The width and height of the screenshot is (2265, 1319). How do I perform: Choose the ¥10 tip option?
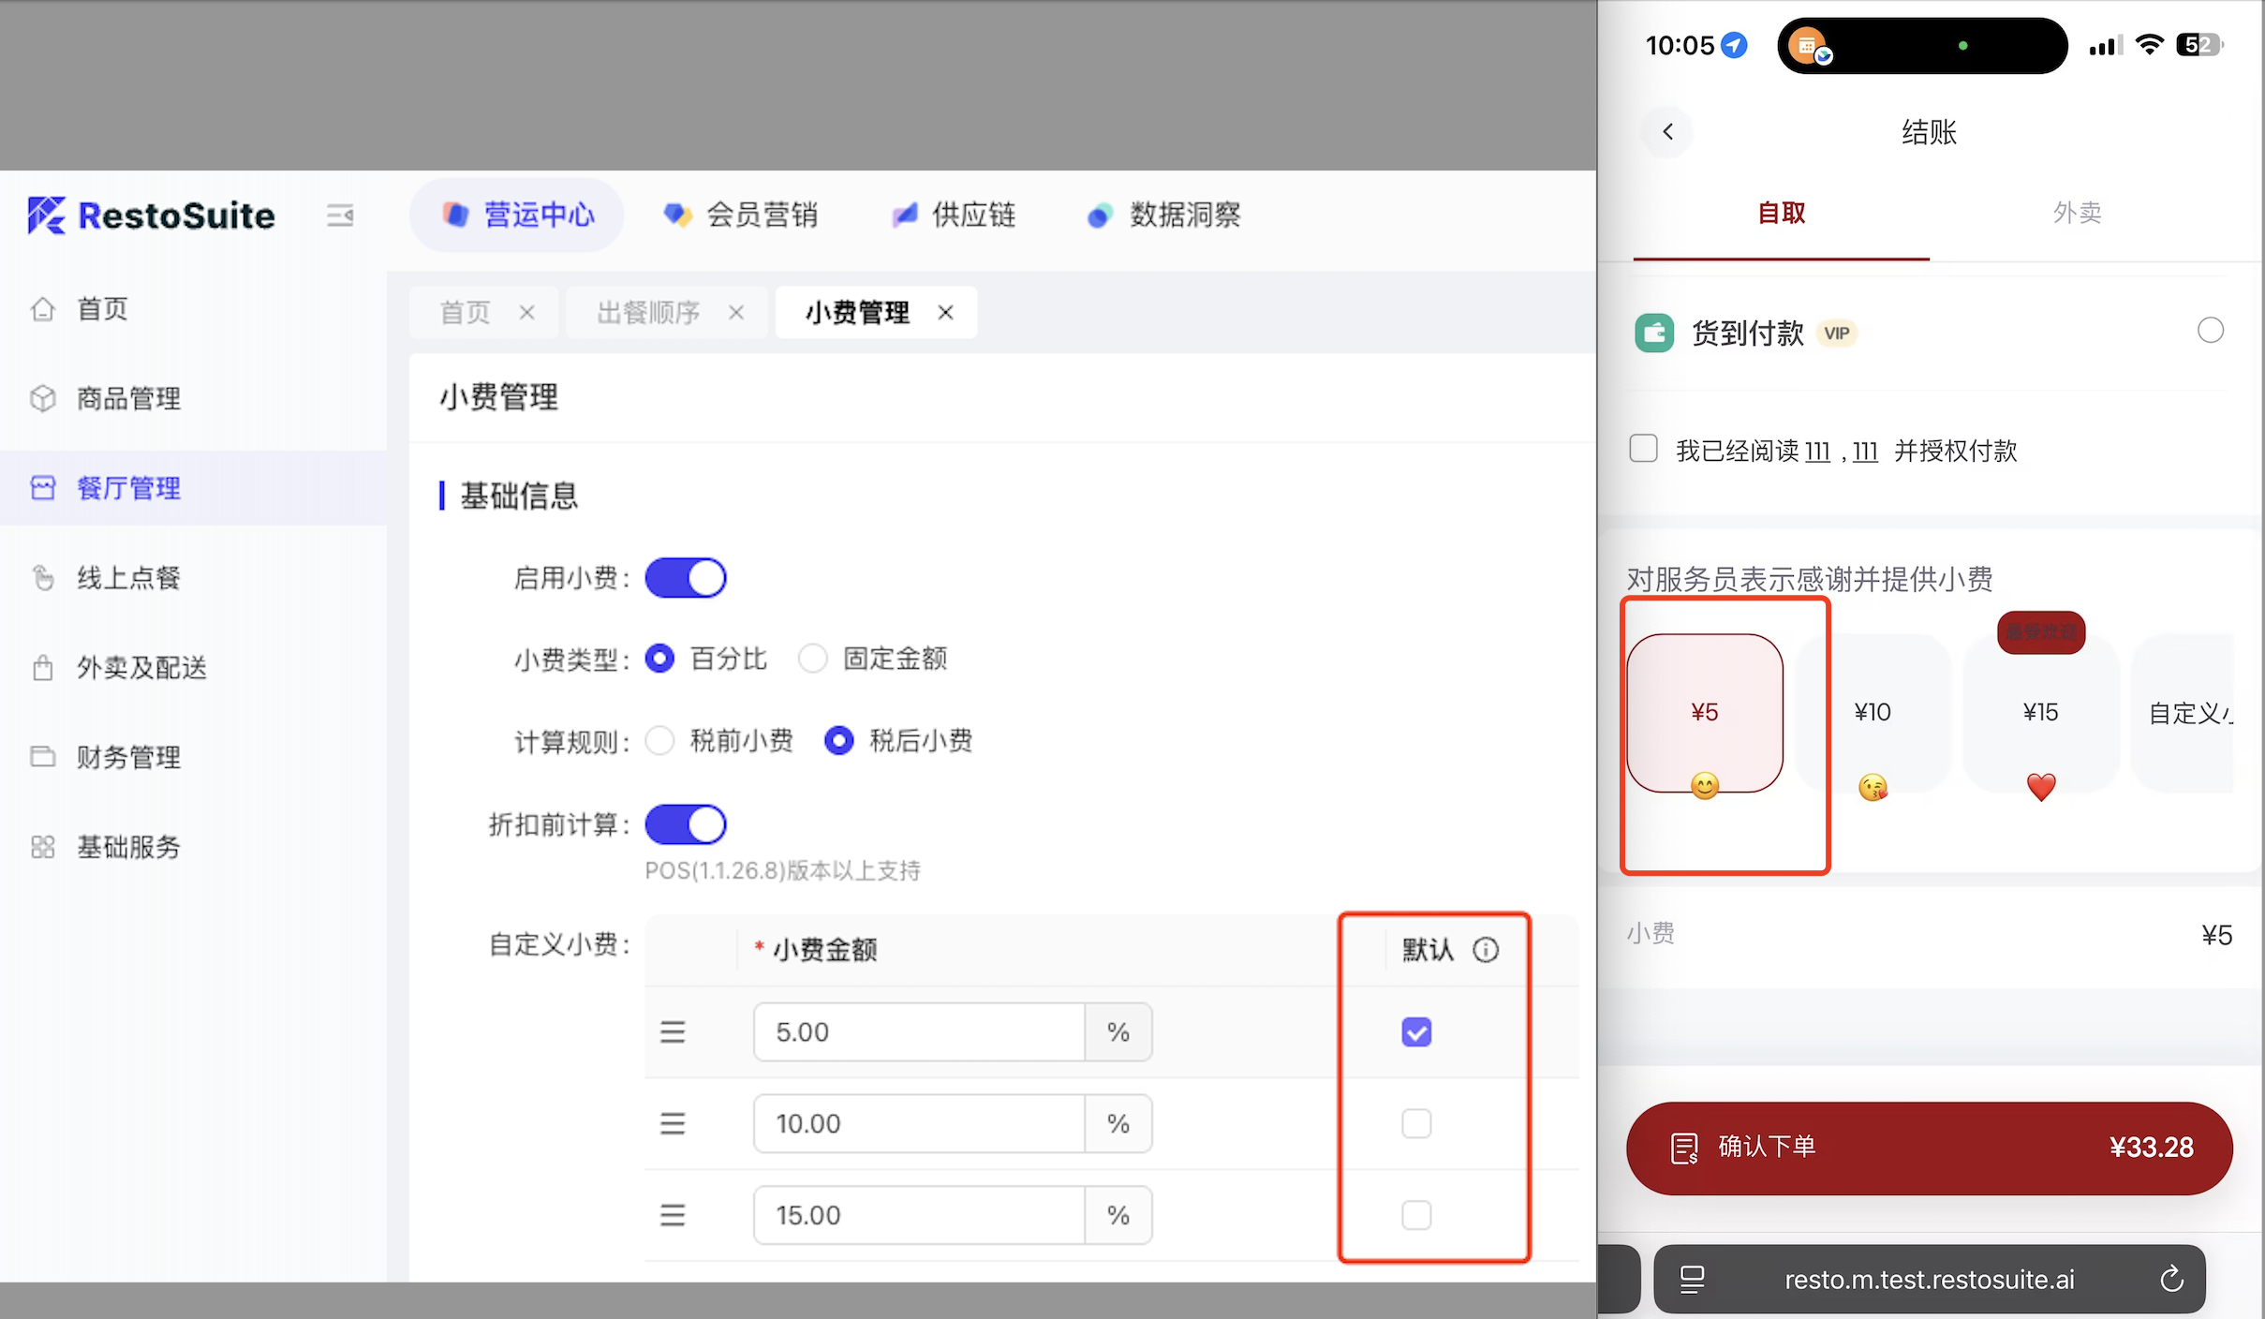(x=1873, y=713)
